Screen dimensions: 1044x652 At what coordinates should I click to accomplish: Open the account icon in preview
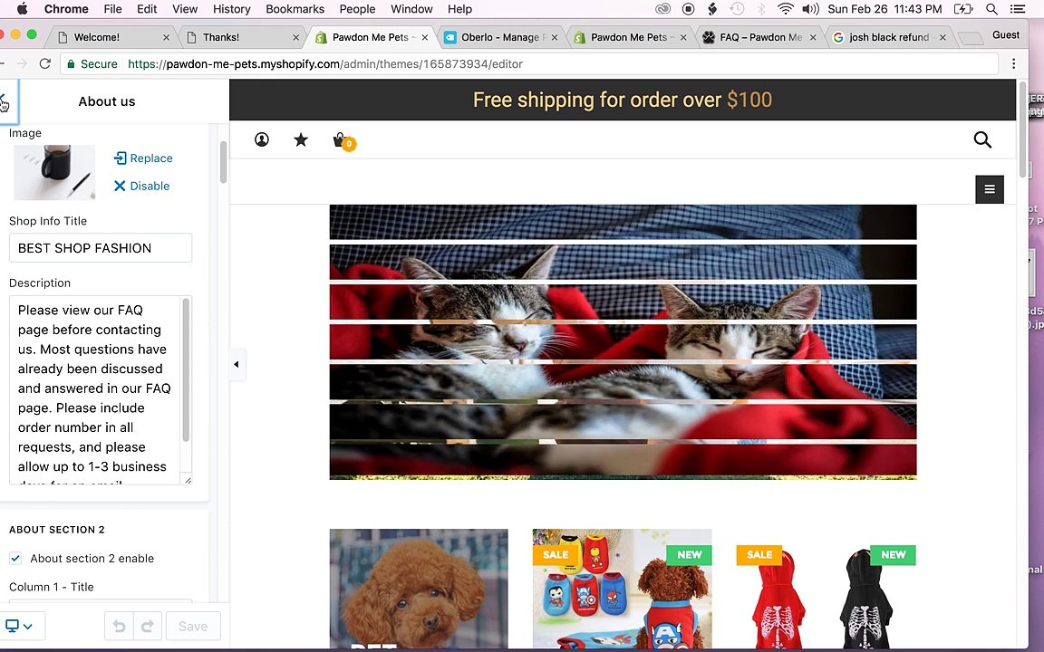click(262, 139)
